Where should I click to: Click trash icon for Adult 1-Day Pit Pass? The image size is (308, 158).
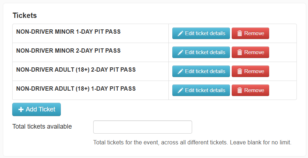(239, 90)
